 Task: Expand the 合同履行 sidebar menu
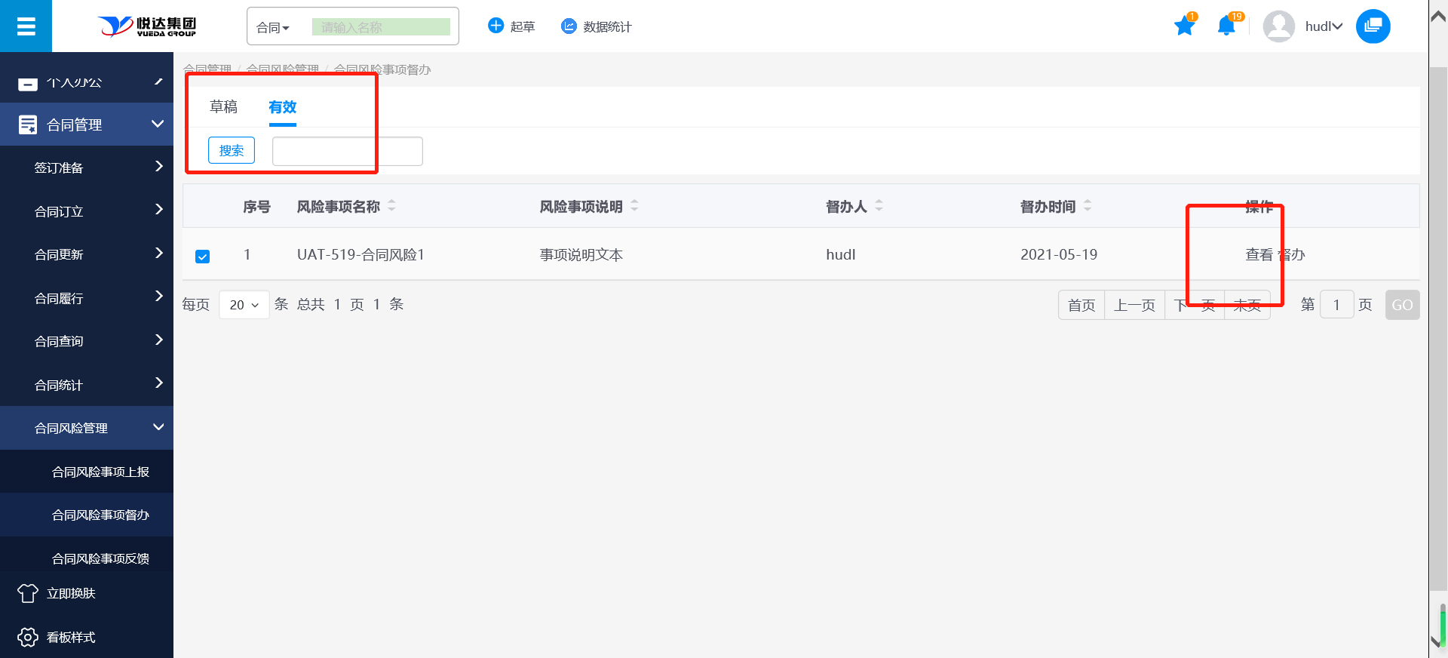(x=87, y=298)
